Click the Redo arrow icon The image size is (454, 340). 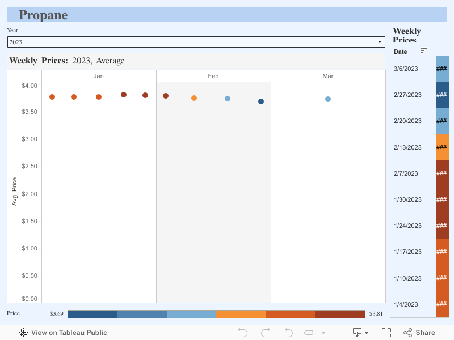(x=266, y=333)
